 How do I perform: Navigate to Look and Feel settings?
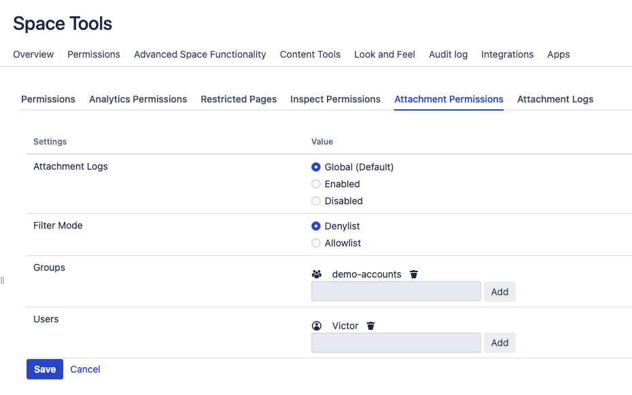(x=384, y=54)
